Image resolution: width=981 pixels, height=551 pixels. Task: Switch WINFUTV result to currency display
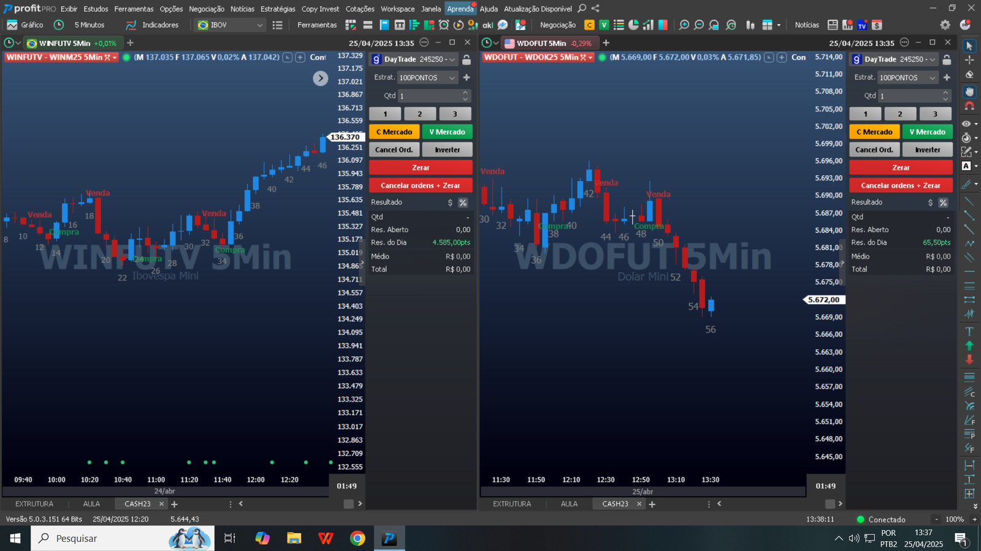pyautogui.click(x=450, y=203)
